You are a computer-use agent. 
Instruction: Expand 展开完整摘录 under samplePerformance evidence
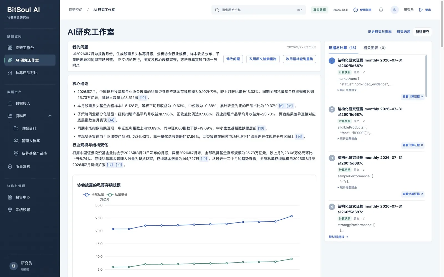tap(347, 188)
